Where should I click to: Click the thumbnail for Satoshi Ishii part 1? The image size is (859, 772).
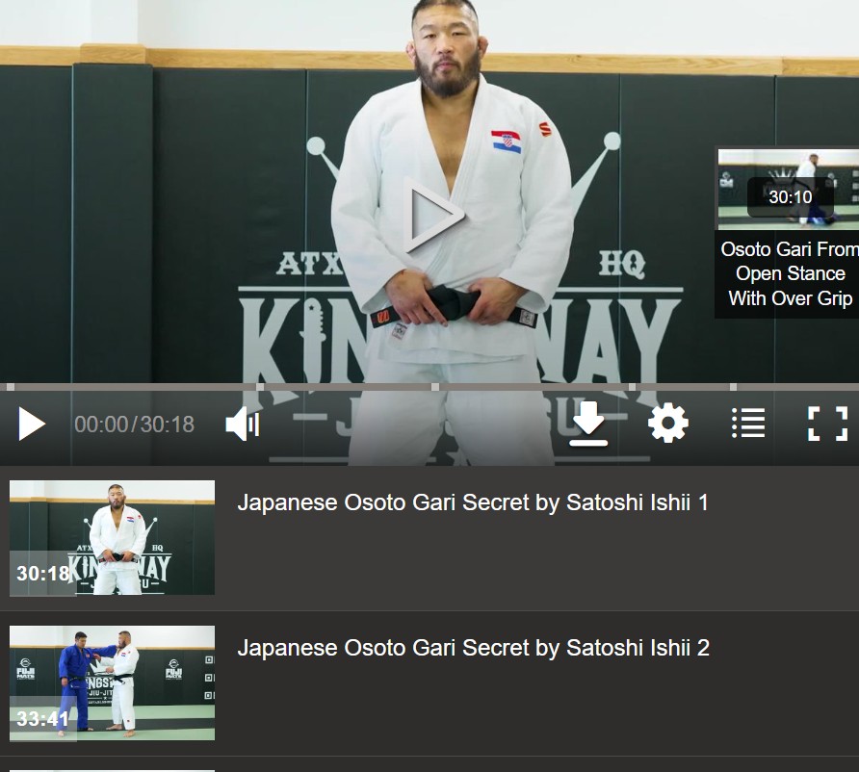[x=112, y=537]
